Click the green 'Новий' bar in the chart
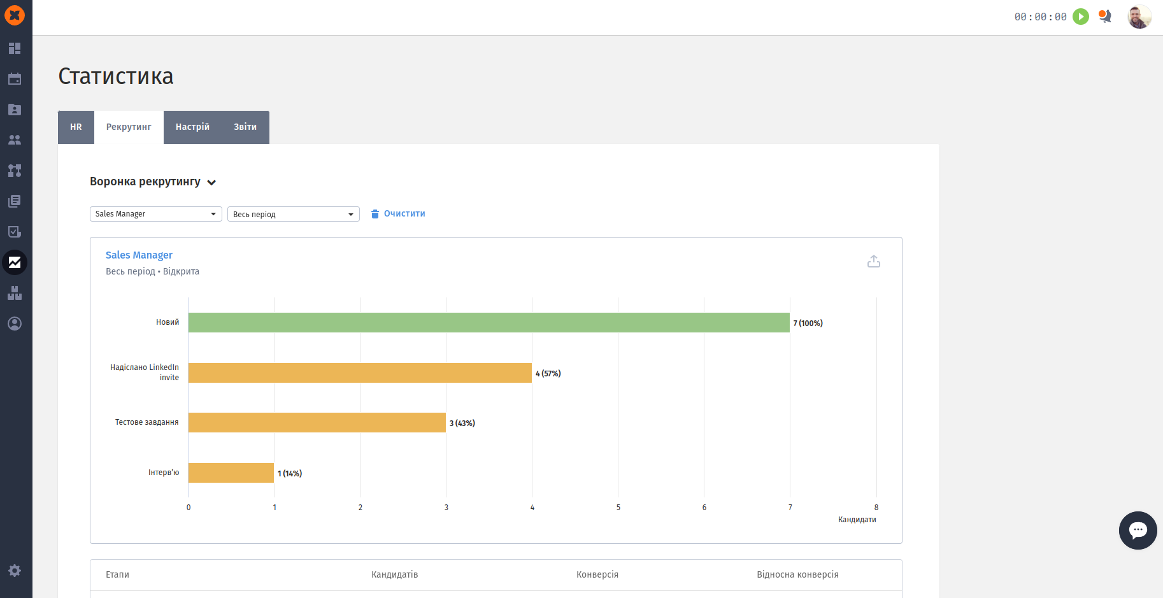 489,323
